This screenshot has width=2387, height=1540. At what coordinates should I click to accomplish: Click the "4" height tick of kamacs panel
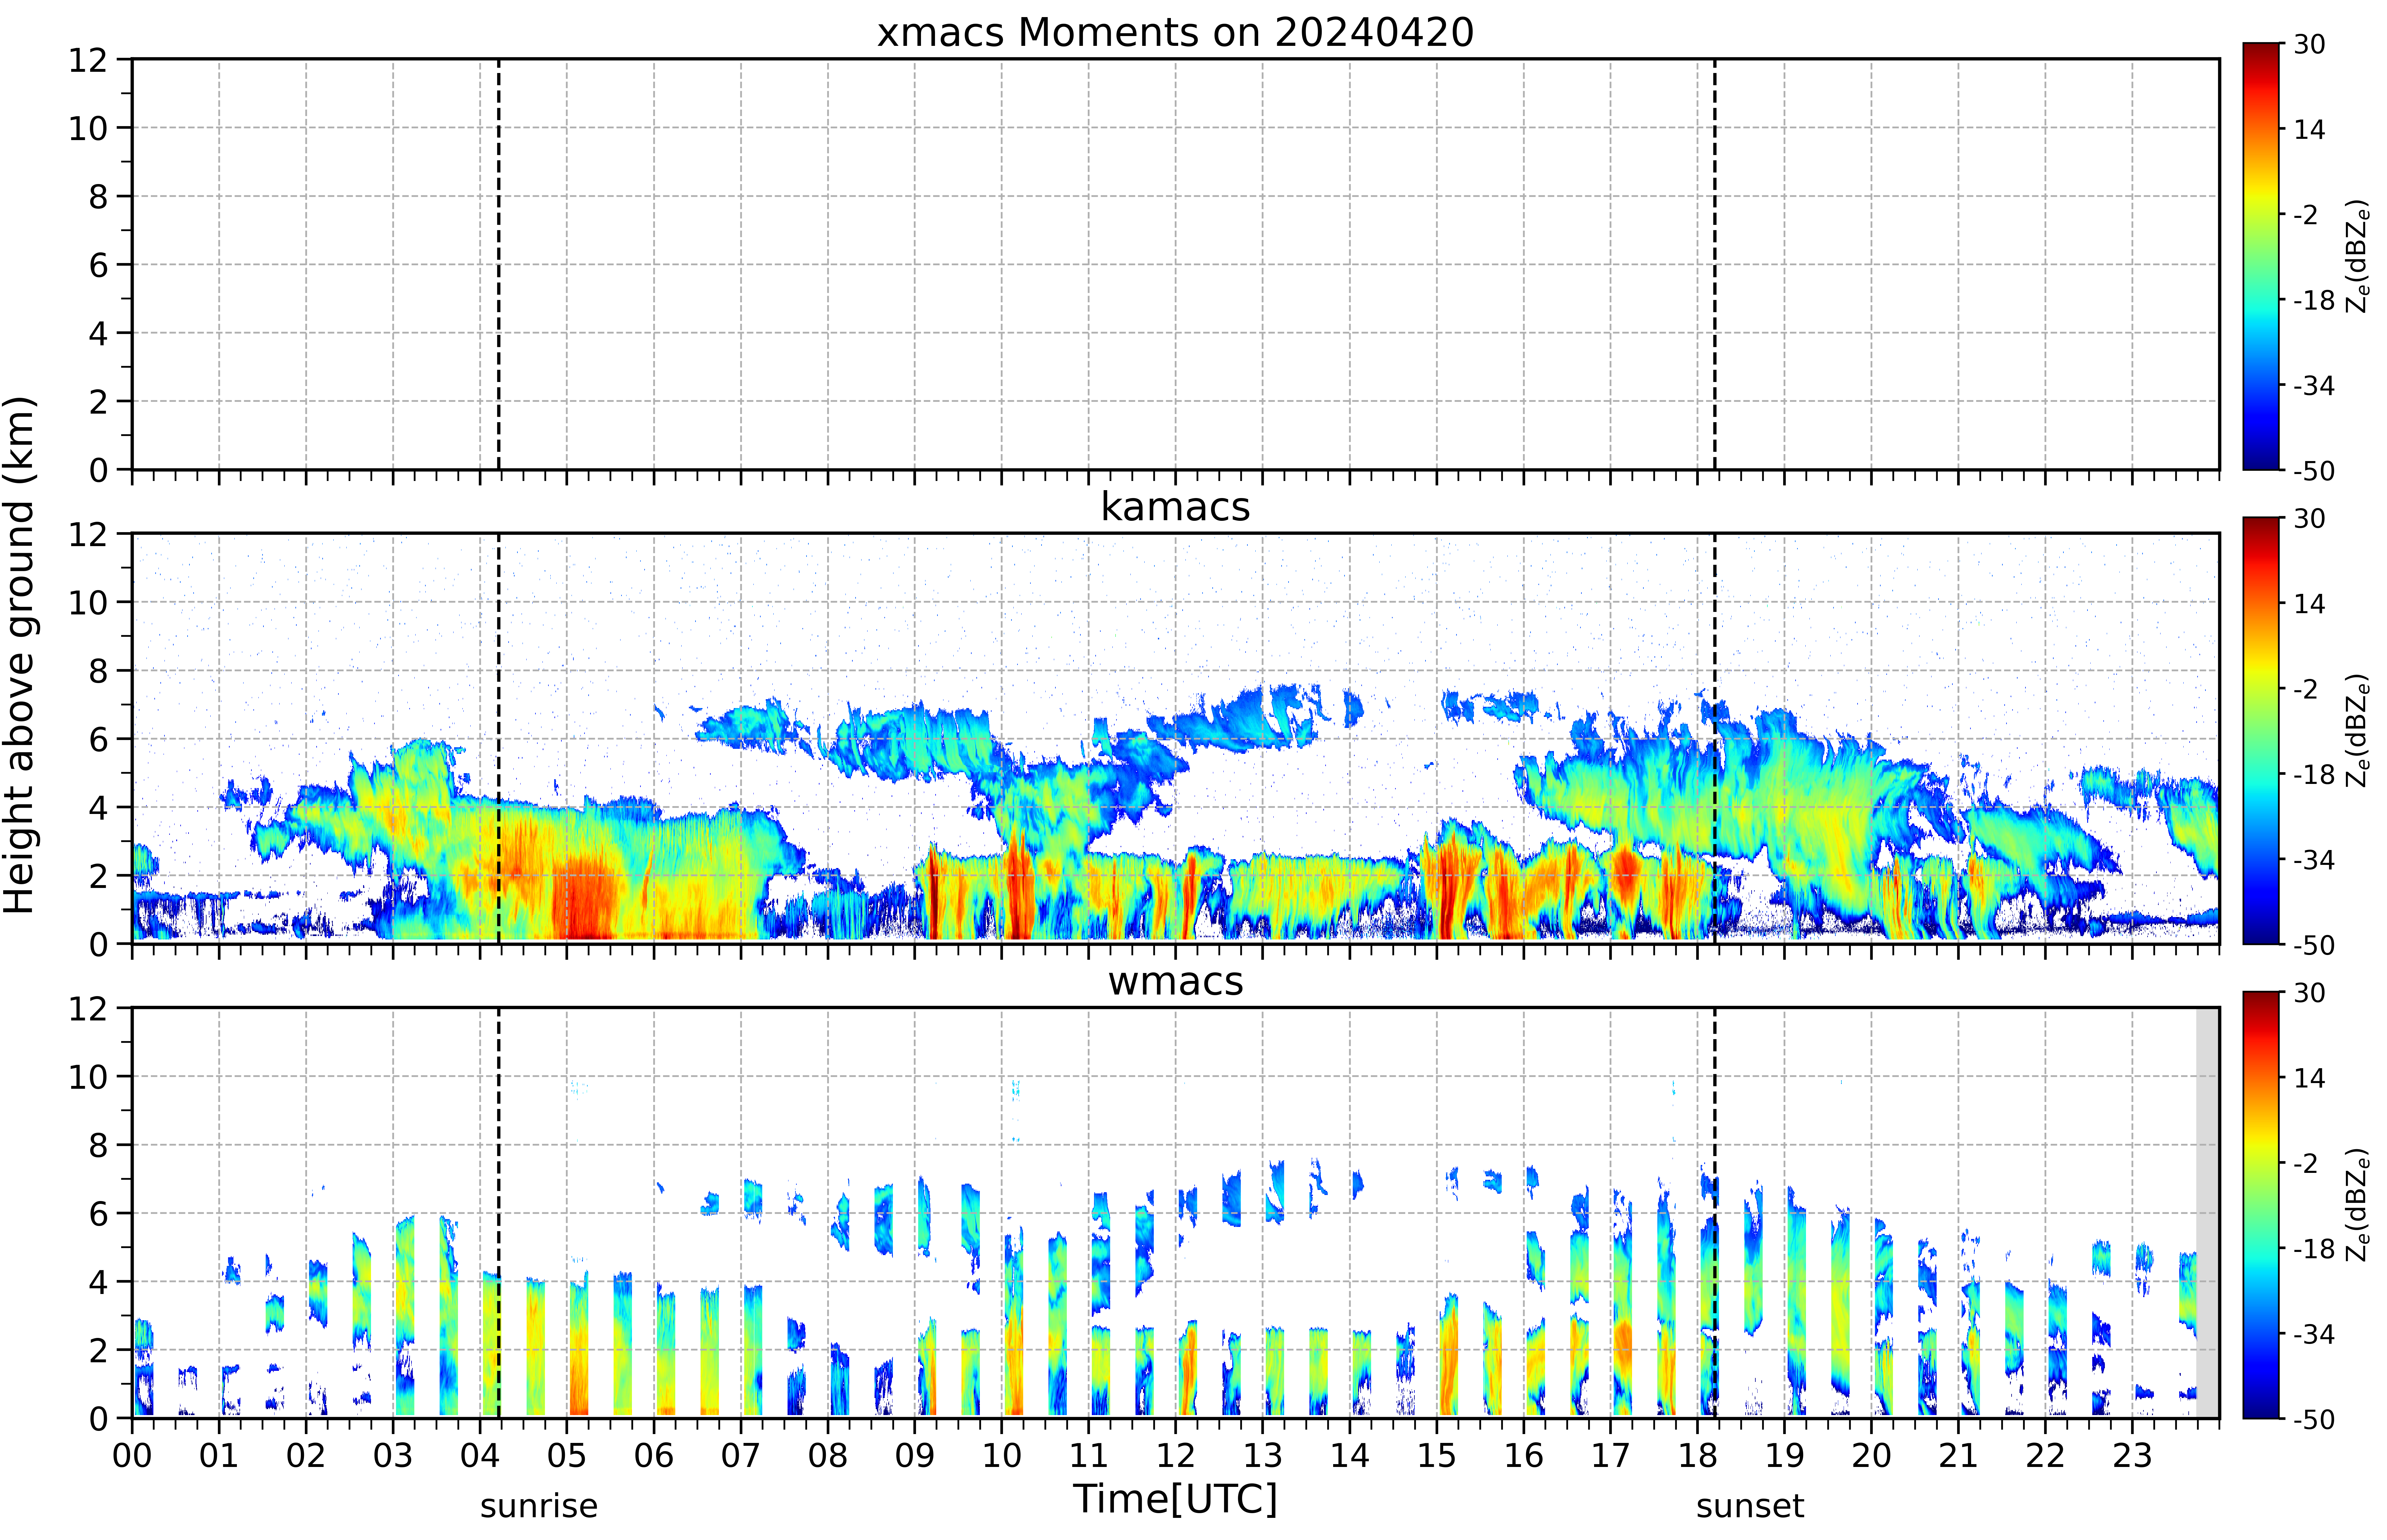pos(98,807)
